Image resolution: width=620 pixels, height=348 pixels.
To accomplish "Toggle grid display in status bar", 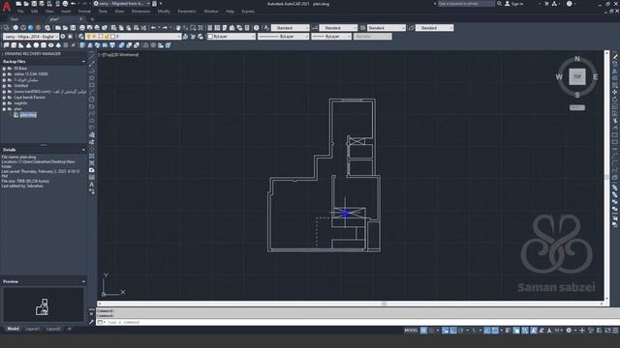I will point(423,331).
